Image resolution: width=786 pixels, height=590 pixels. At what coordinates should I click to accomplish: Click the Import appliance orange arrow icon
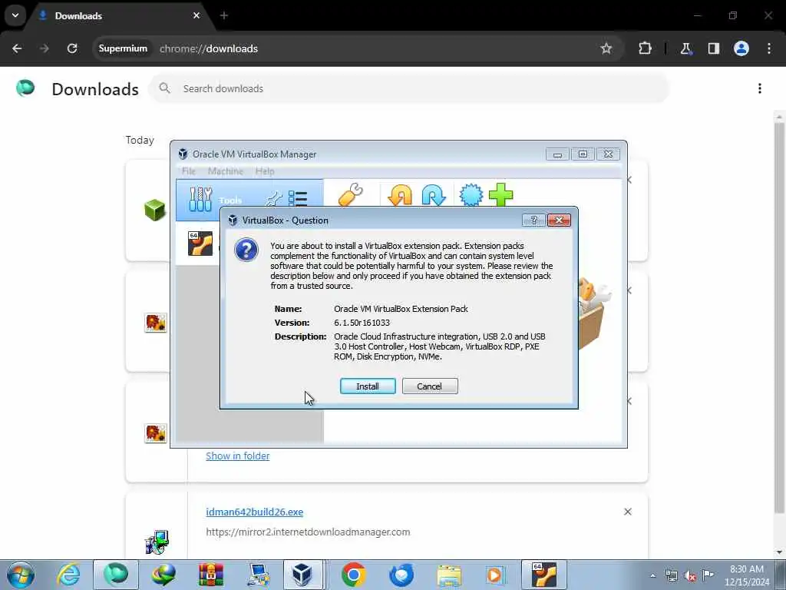tap(400, 195)
